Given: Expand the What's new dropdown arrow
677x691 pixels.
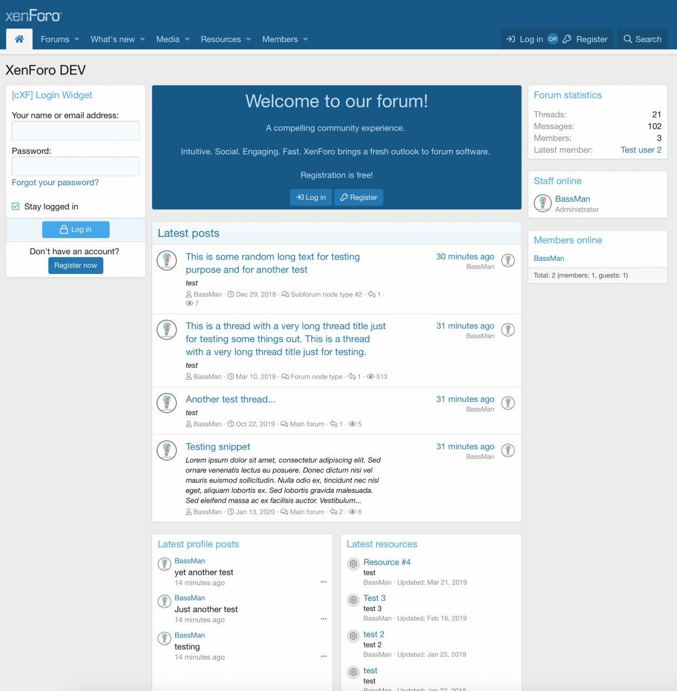Looking at the screenshot, I should [x=142, y=39].
